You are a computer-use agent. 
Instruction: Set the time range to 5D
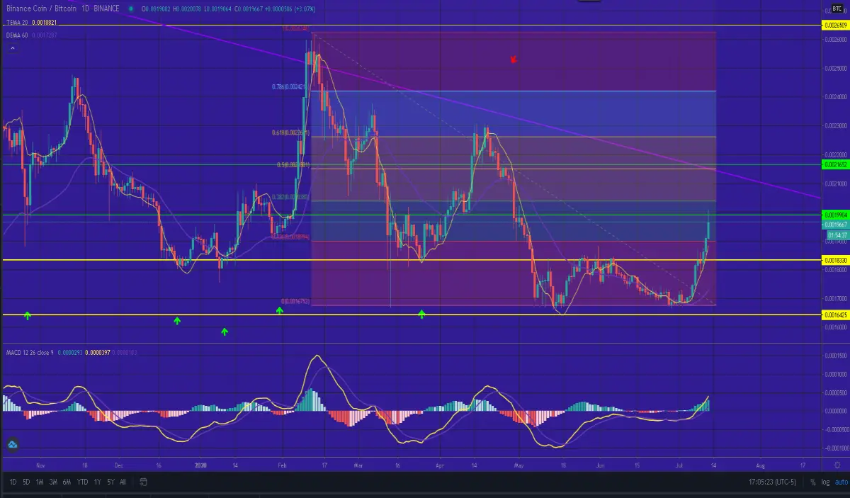pos(26,482)
